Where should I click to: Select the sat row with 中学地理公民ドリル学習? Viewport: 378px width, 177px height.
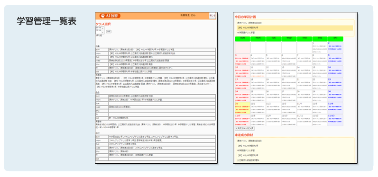[x=156, y=71]
